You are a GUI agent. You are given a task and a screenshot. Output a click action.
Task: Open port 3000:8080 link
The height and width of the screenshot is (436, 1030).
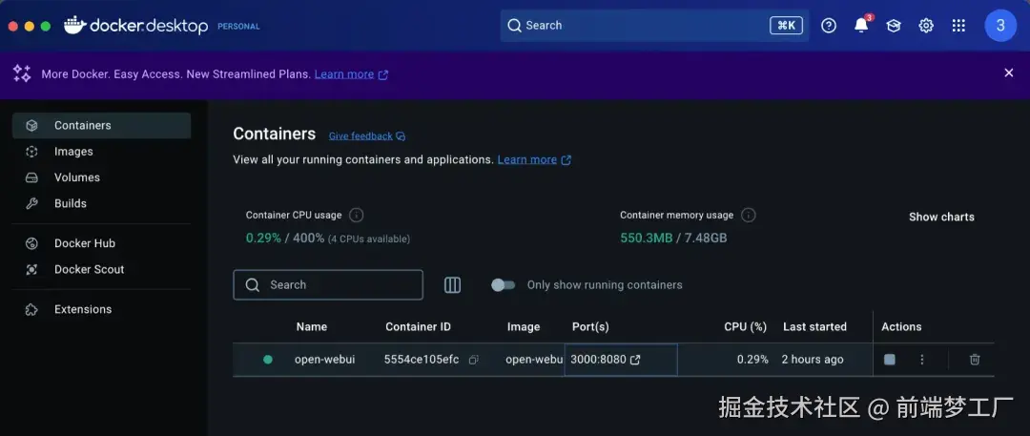pos(605,360)
